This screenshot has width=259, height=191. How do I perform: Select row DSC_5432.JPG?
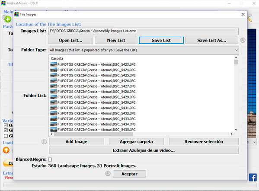coord(93,113)
